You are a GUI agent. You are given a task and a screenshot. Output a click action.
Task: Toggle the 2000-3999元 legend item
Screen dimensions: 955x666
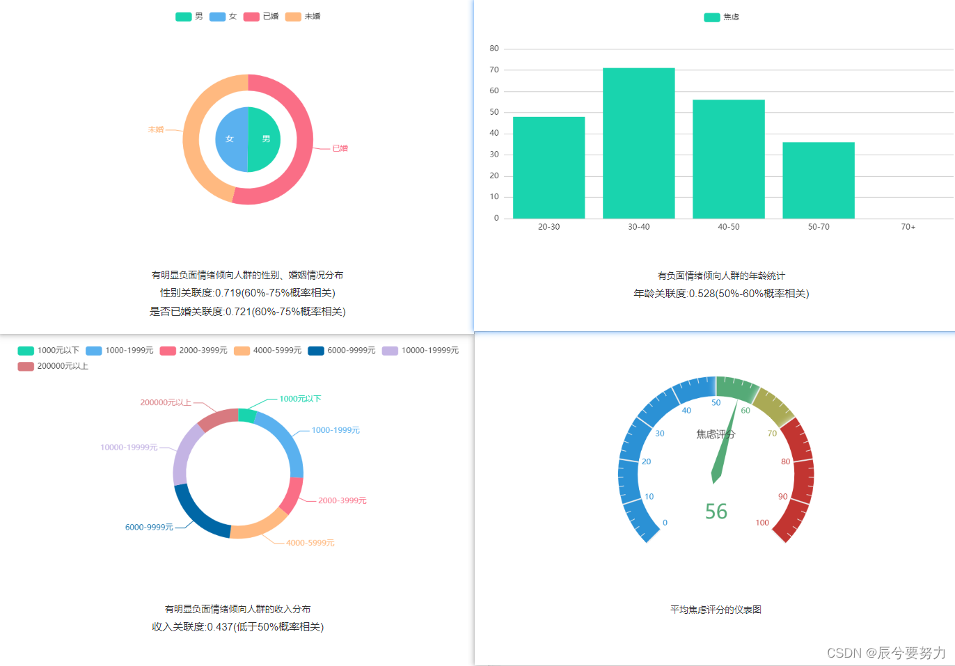point(194,350)
